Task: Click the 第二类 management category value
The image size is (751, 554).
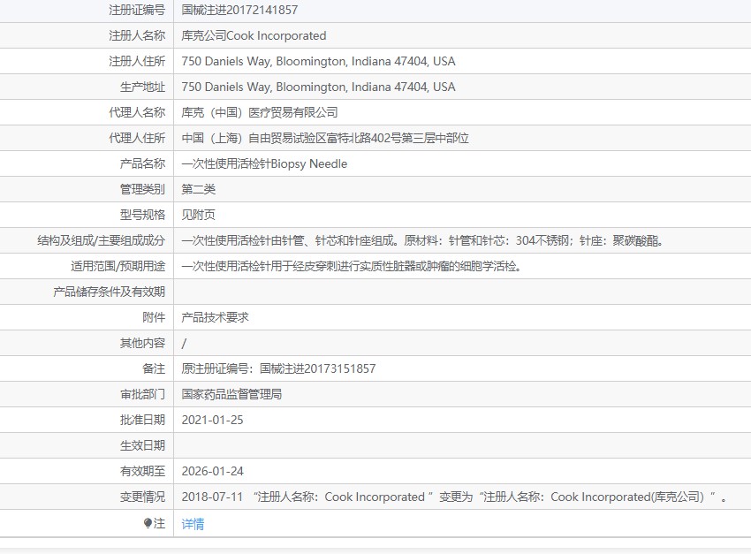Action: (199, 189)
